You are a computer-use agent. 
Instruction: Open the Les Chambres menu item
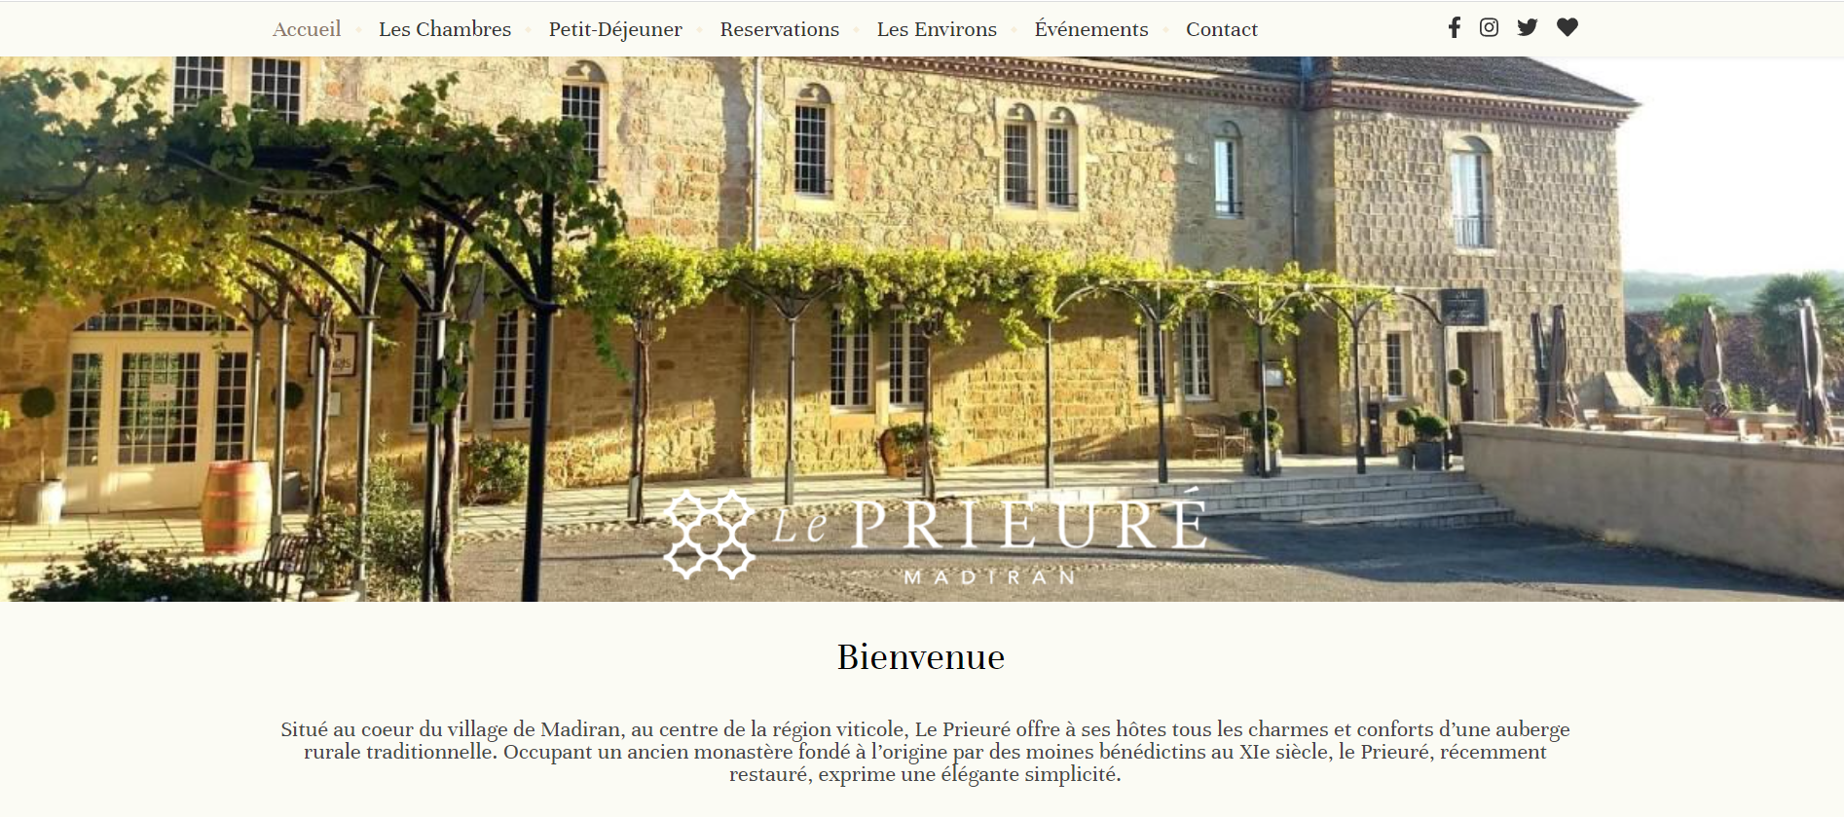[445, 29]
